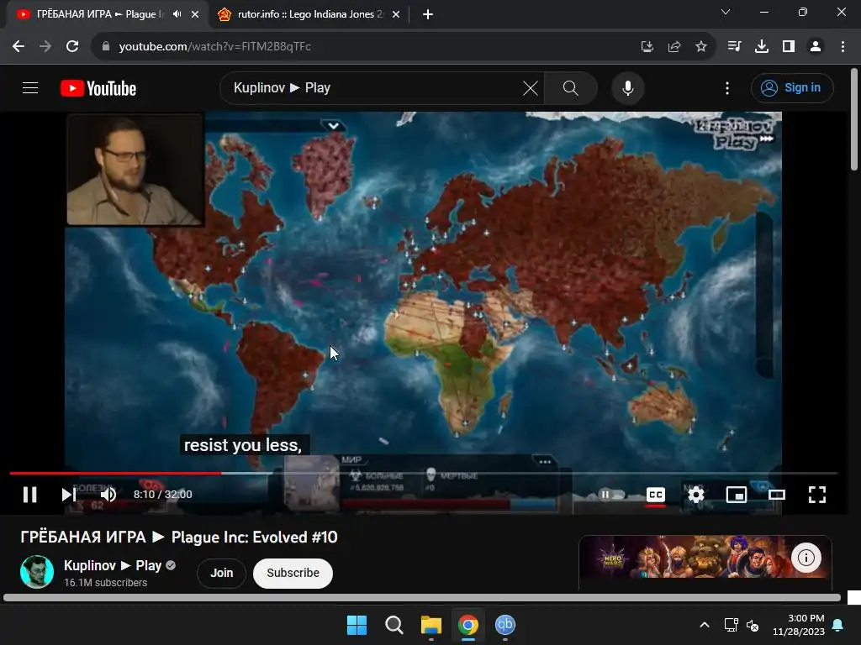The image size is (861, 645).
Task: Open a new browser tab
Action: coord(428,14)
